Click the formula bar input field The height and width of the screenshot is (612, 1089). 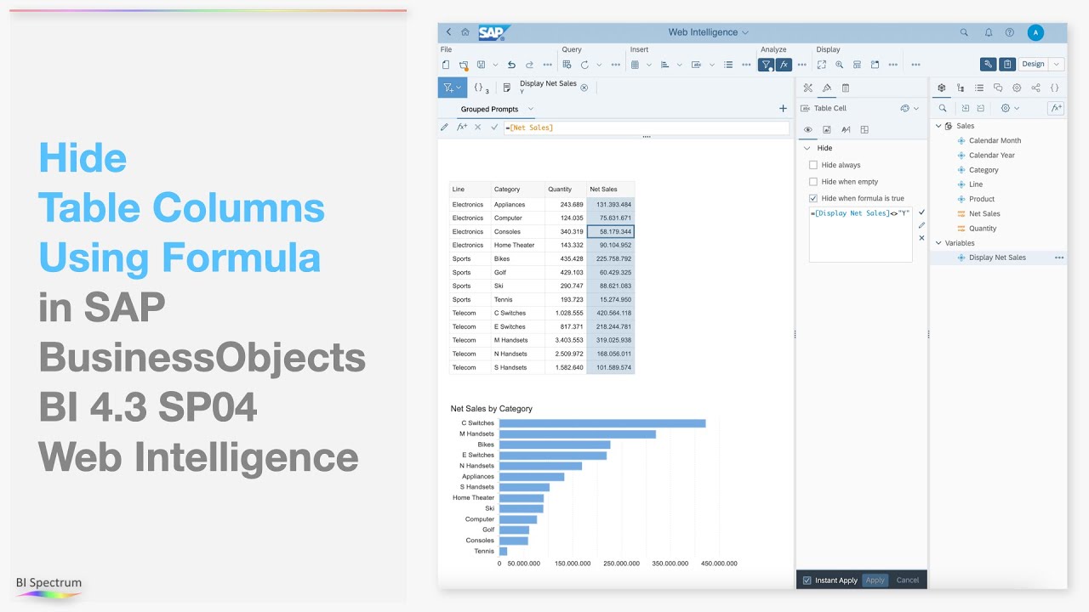point(647,127)
